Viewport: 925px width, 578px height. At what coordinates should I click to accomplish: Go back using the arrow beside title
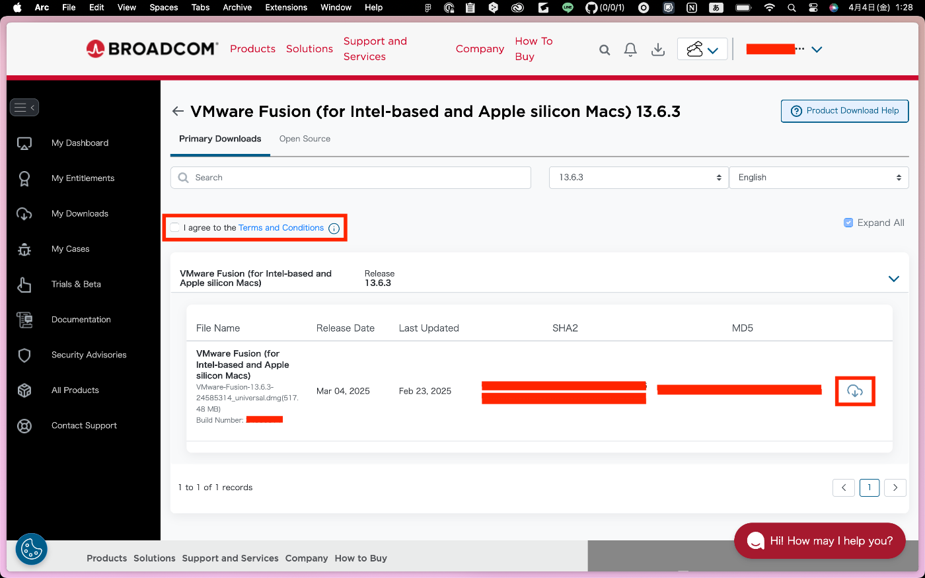(178, 111)
